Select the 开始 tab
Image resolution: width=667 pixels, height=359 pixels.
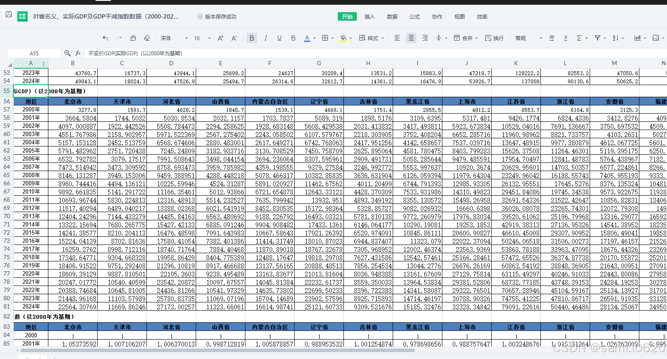pos(347,16)
